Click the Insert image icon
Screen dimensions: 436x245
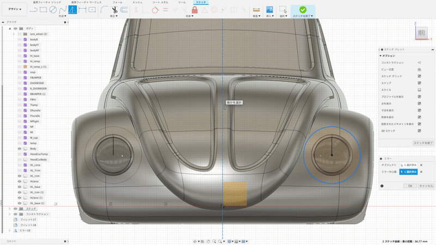[x=269, y=10]
